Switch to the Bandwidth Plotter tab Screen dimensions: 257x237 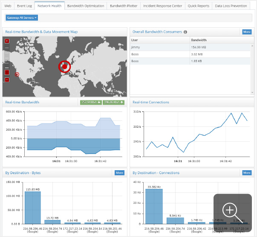pos(124,6)
